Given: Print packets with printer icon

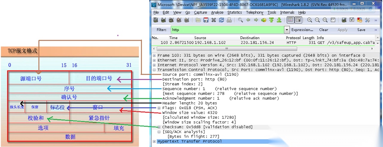Looking at the screenshot, I should (229, 20).
